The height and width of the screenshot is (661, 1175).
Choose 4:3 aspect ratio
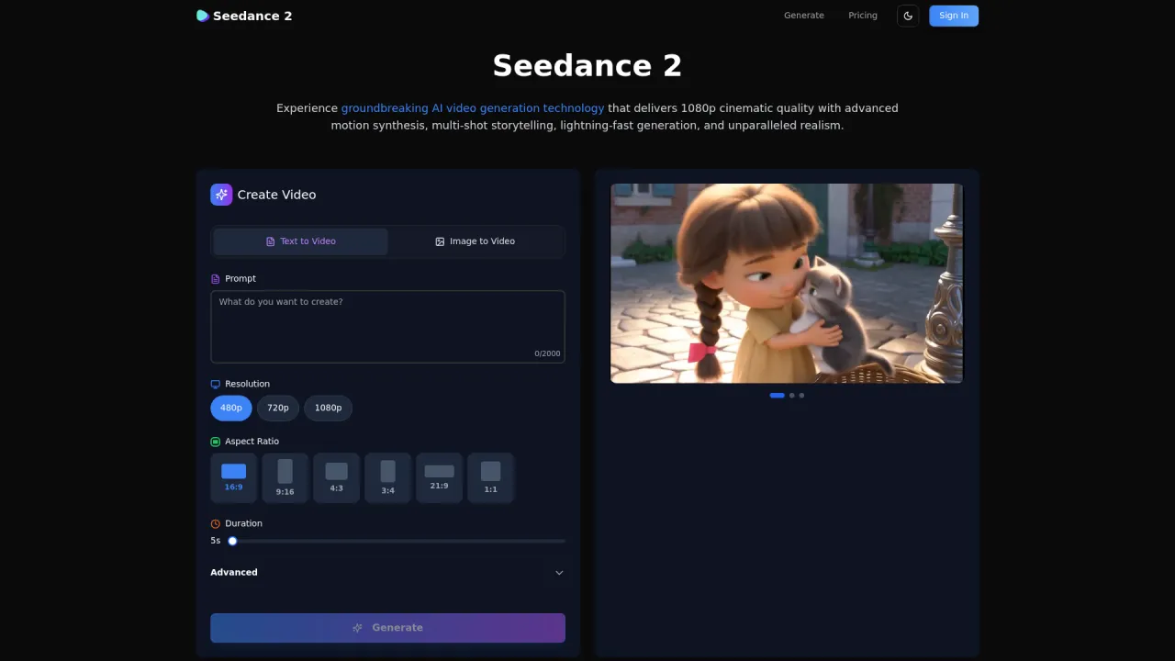click(337, 477)
